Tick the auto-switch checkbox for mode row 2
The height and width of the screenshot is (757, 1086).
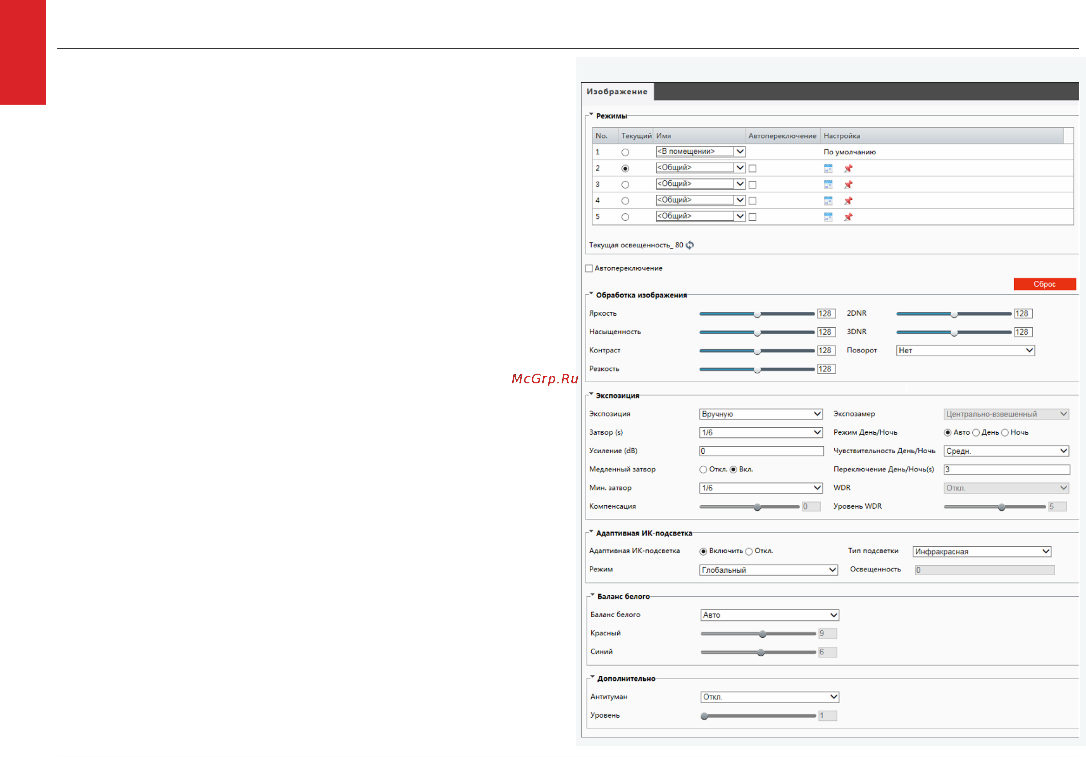752,168
